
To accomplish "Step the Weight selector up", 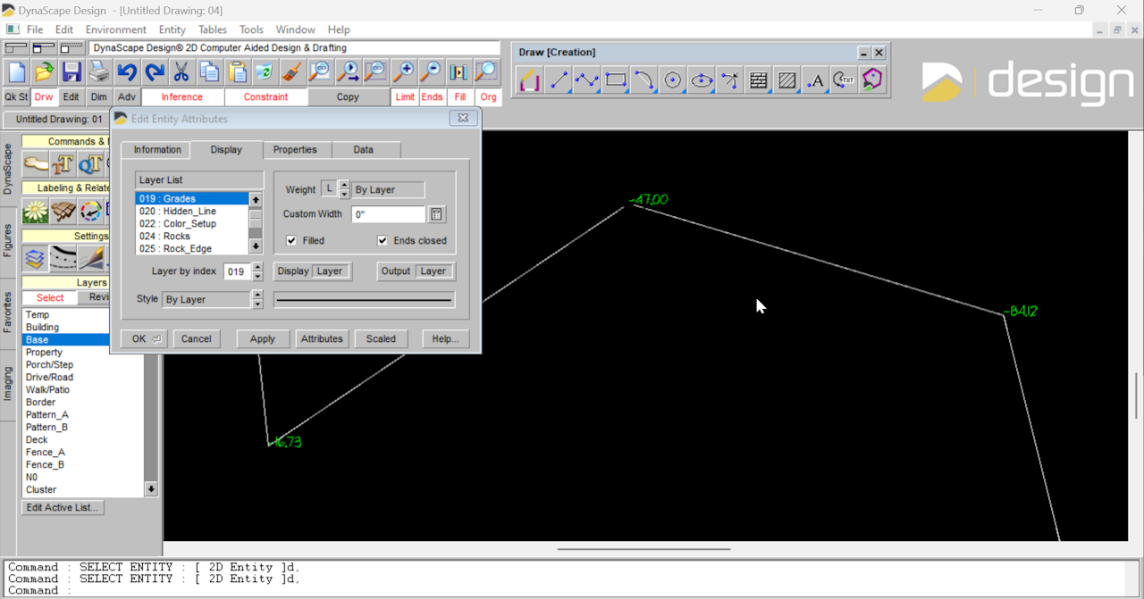I will (x=344, y=185).
